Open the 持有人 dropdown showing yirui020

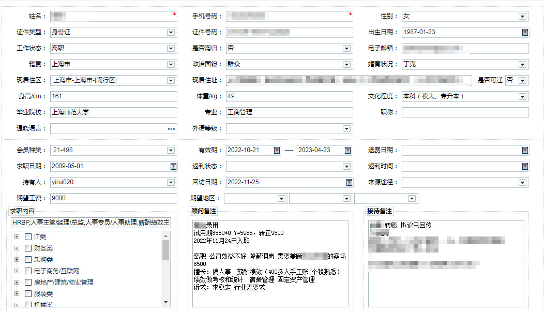click(x=171, y=182)
